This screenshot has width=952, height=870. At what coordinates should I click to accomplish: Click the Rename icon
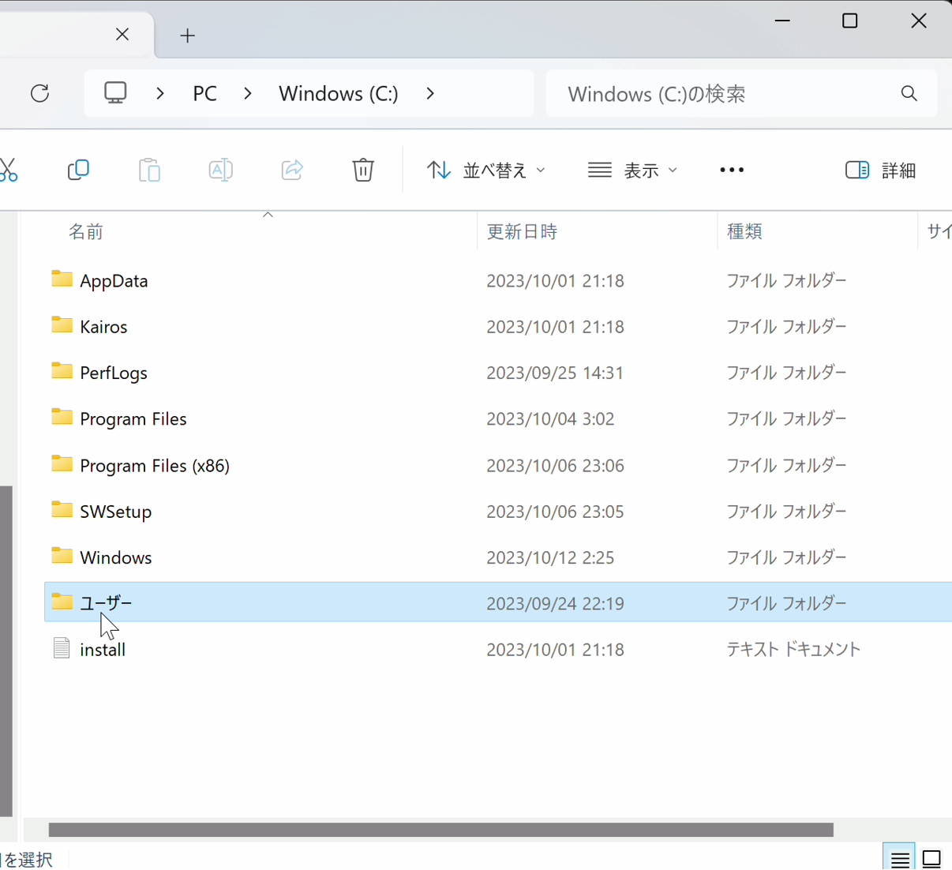220,170
